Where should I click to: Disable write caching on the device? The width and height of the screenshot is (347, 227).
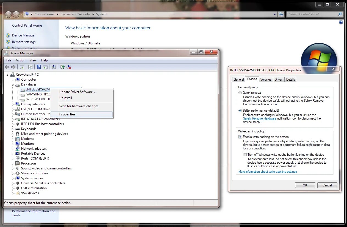coord(240,137)
